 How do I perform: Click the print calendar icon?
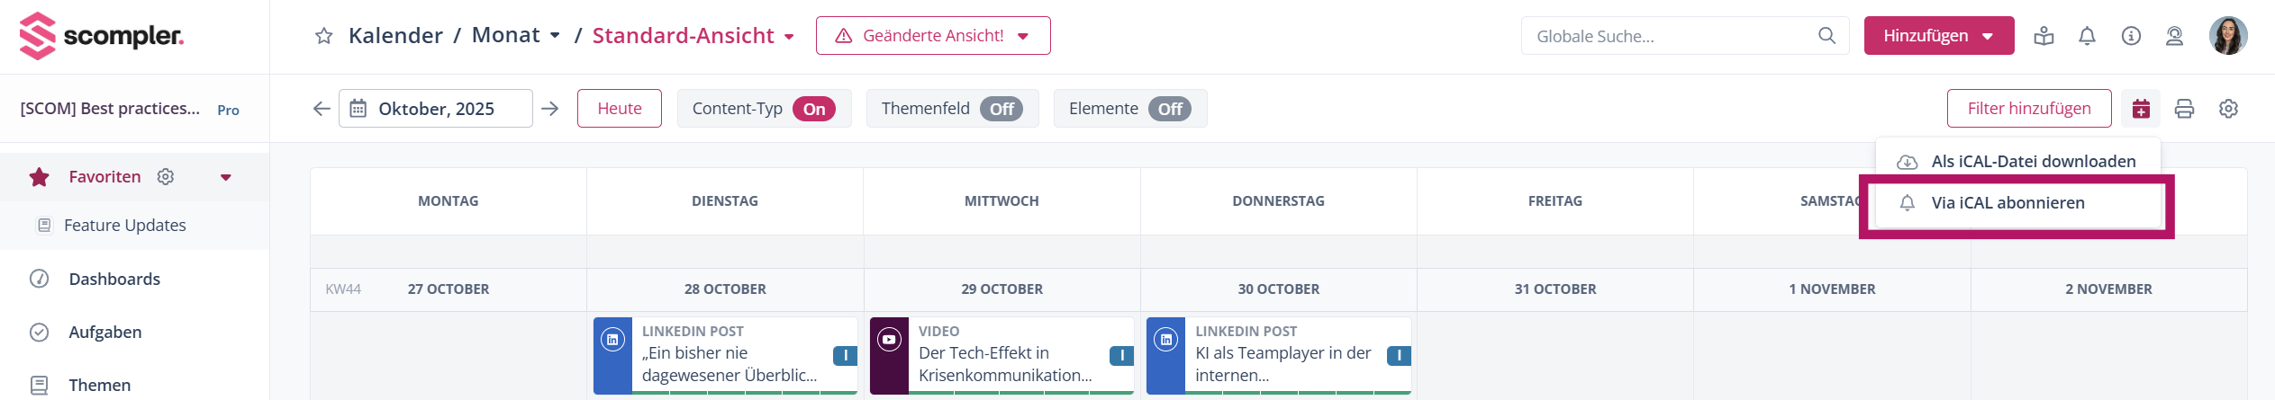(x=2184, y=109)
